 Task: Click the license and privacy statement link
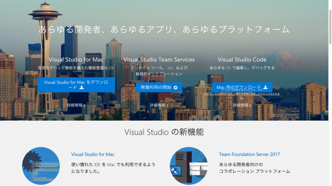(242, 96)
